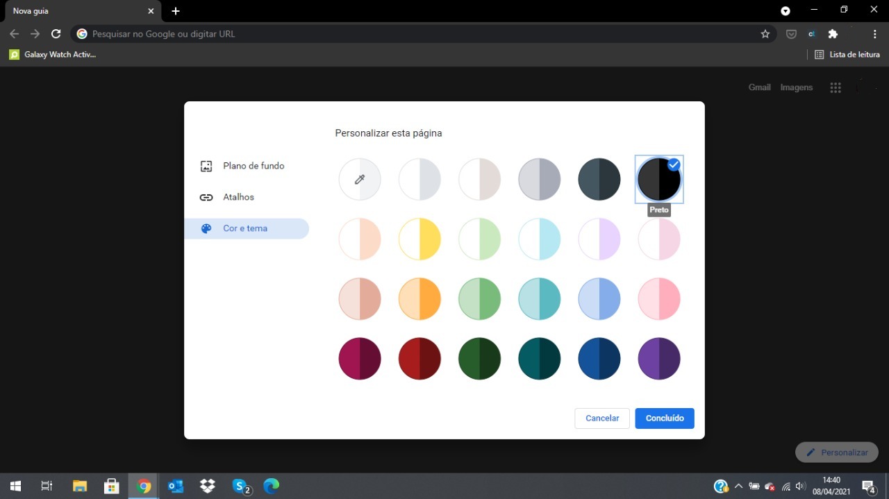
Task: Choose the white and light gray default theme
Action: [x=419, y=179]
